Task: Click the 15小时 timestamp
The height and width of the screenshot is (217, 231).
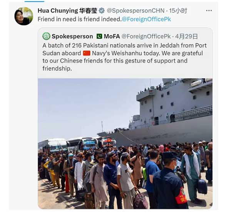Action: tap(178, 11)
